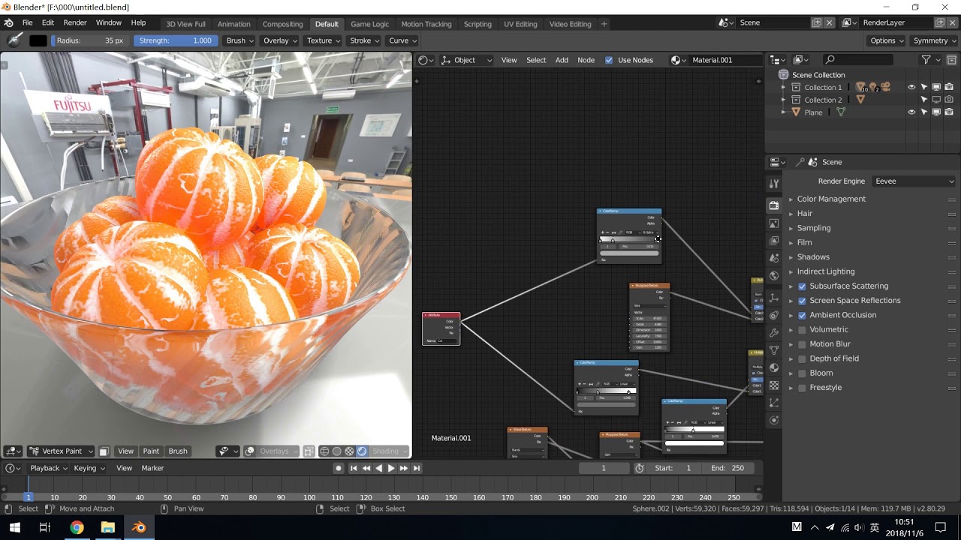Play animation forward in timeline
Screen dimensions: 961x540
pyautogui.click(x=391, y=468)
